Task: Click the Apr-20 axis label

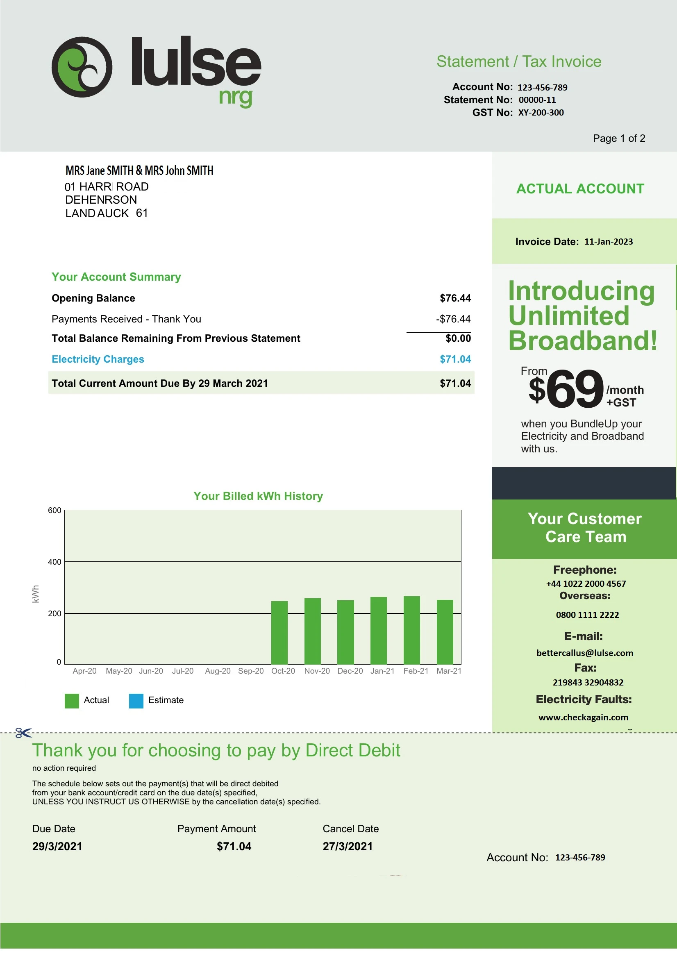Action: coord(84,671)
